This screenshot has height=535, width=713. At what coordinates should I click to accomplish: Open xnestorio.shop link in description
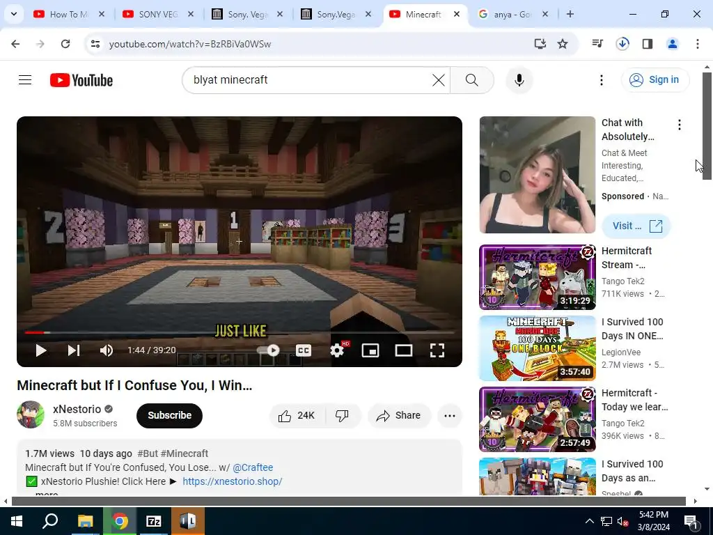233,481
